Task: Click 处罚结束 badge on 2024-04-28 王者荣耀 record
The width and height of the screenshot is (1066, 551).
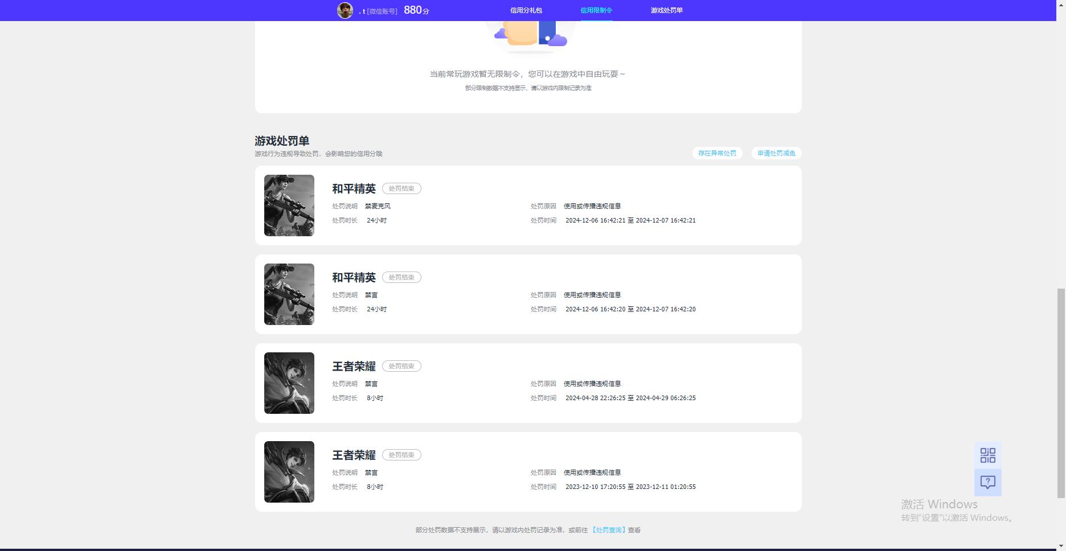Action: (401, 366)
